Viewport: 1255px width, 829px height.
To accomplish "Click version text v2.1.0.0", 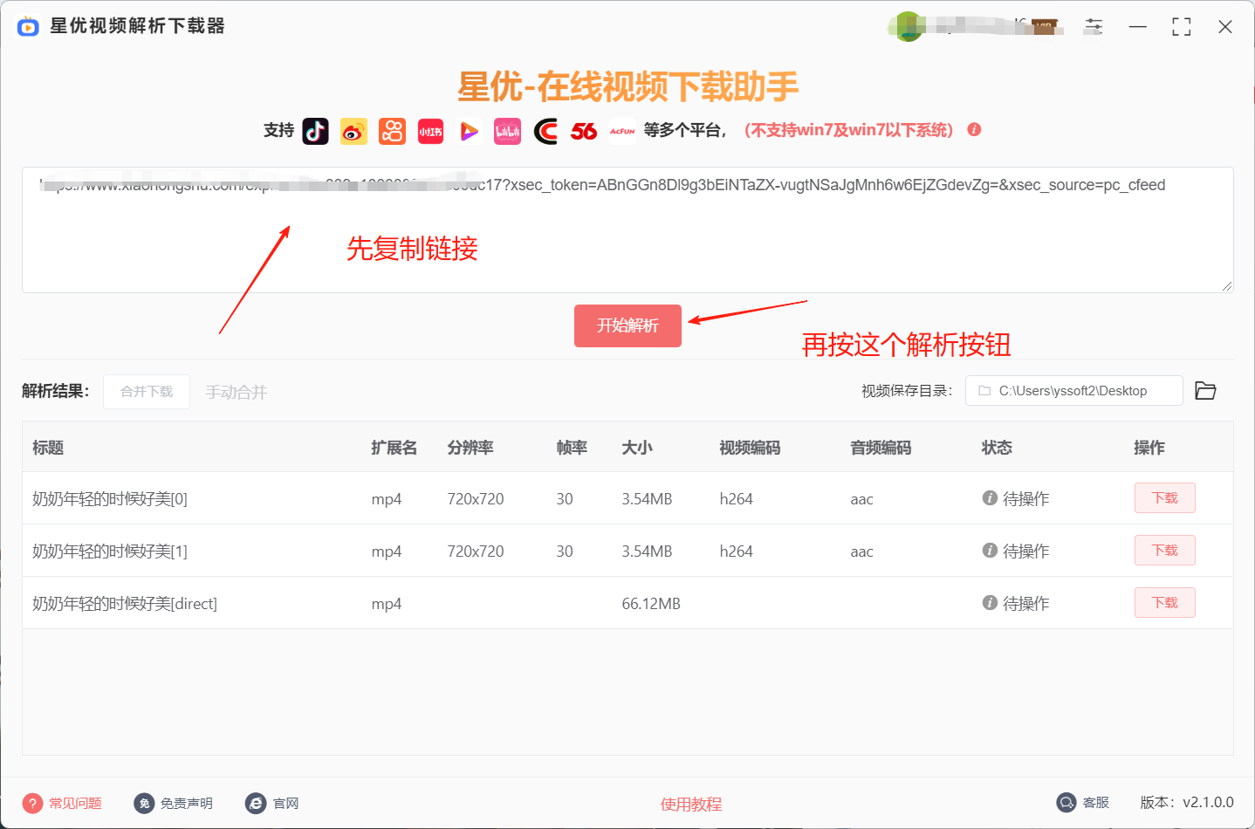I will pyautogui.click(x=1208, y=803).
